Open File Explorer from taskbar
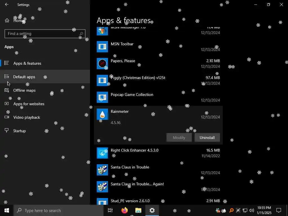The width and height of the screenshot is (288, 216). (138, 210)
